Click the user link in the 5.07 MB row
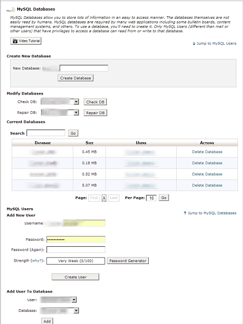243x324 pixels. coord(141,186)
